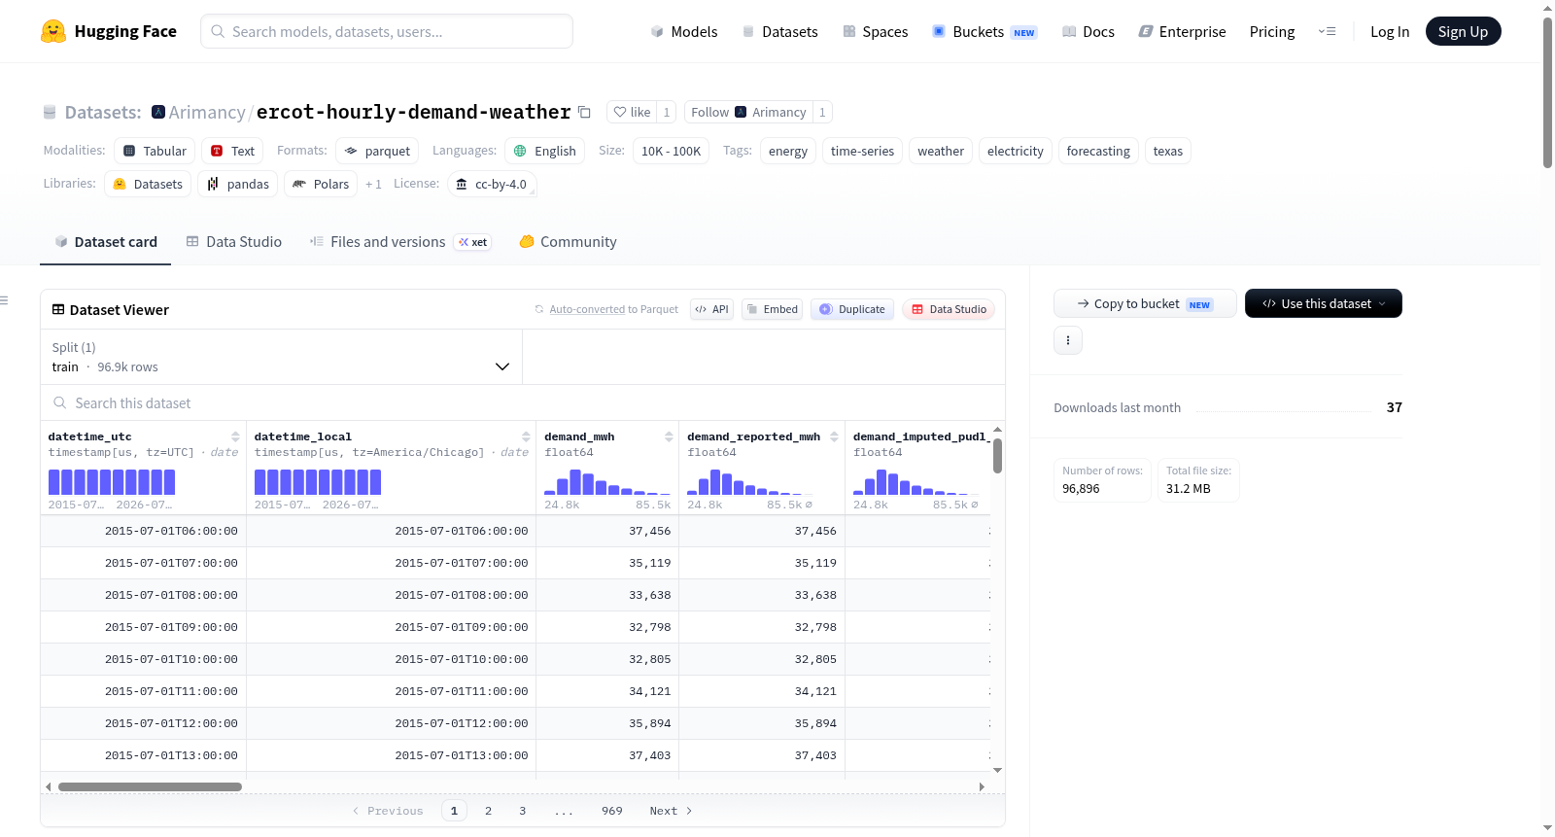The width and height of the screenshot is (1555, 837).
Task: Click the Hugging Face logo icon
Action: (53, 31)
